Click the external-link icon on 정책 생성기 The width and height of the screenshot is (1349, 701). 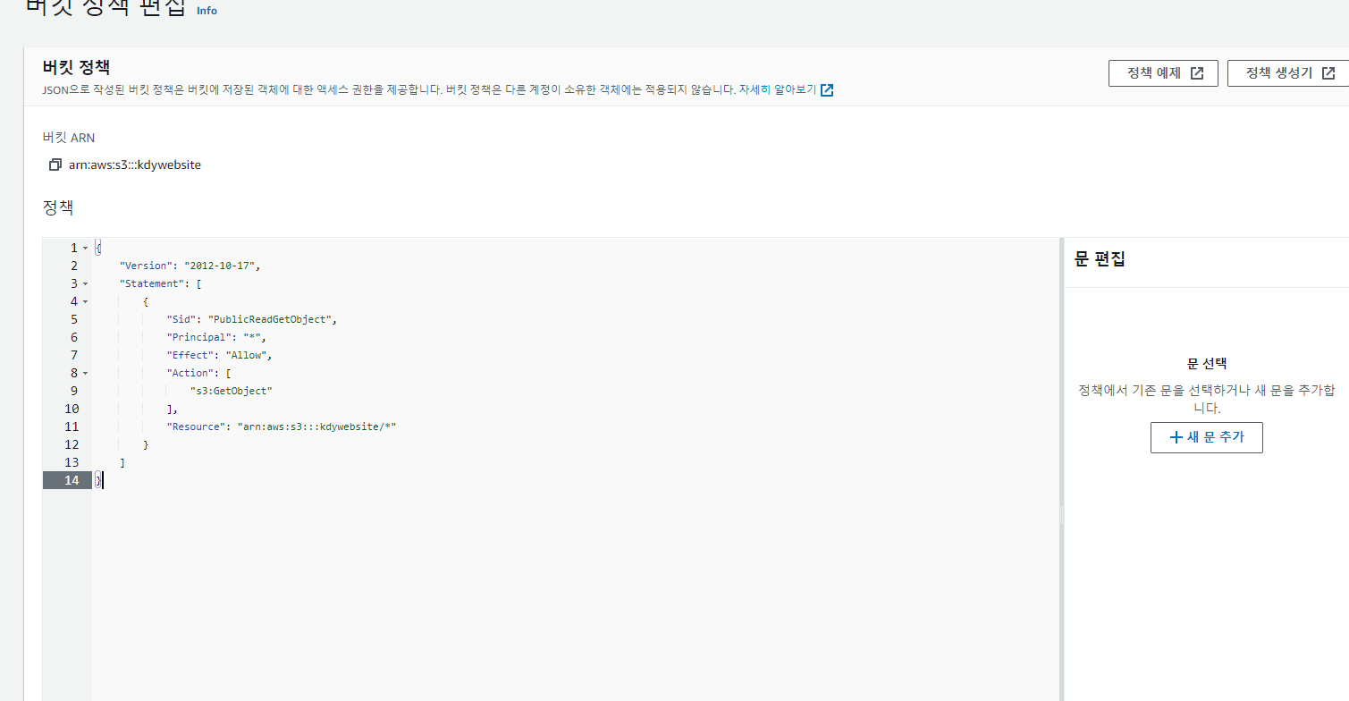pyautogui.click(x=1328, y=73)
